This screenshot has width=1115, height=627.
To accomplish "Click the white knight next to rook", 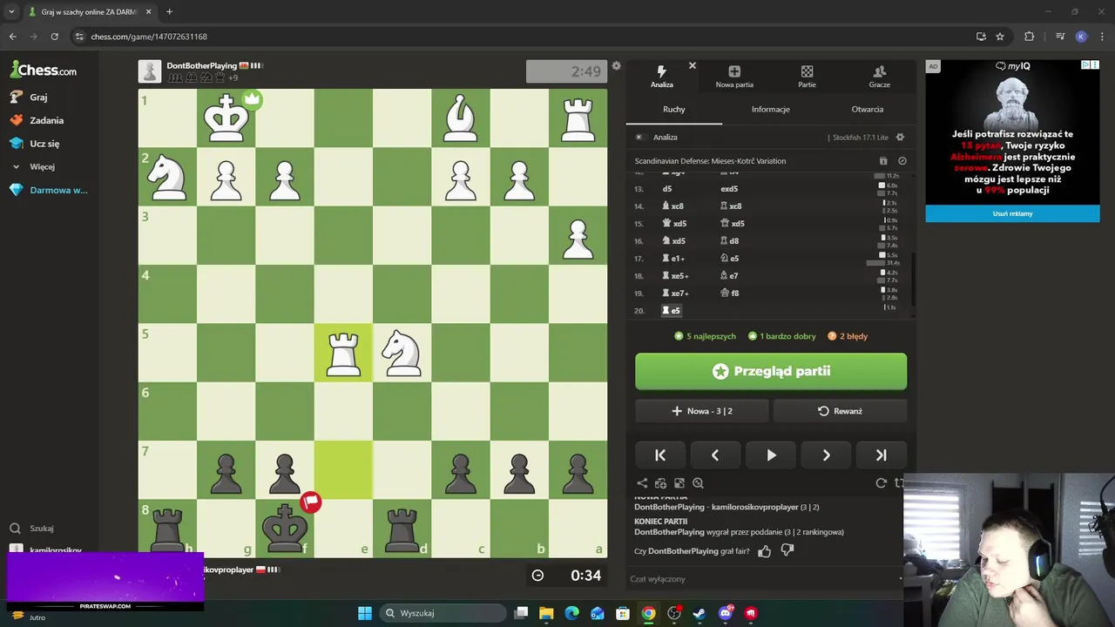I will (x=402, y=353).
